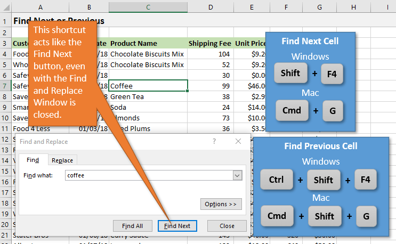Open the Find what dropdown arrow
Screen dimensions: 396x244
(x=237, y=175)
